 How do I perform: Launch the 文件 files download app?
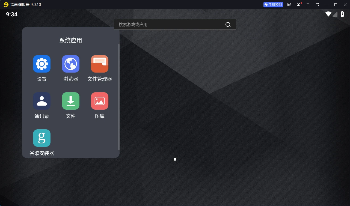point(70,101)
